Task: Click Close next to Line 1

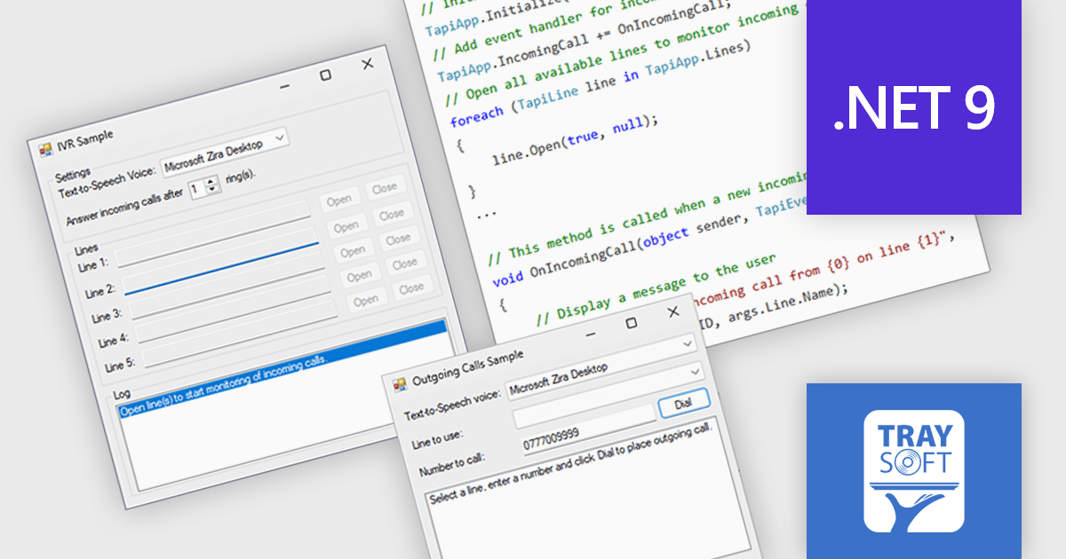Action: [x=386, y=187]
